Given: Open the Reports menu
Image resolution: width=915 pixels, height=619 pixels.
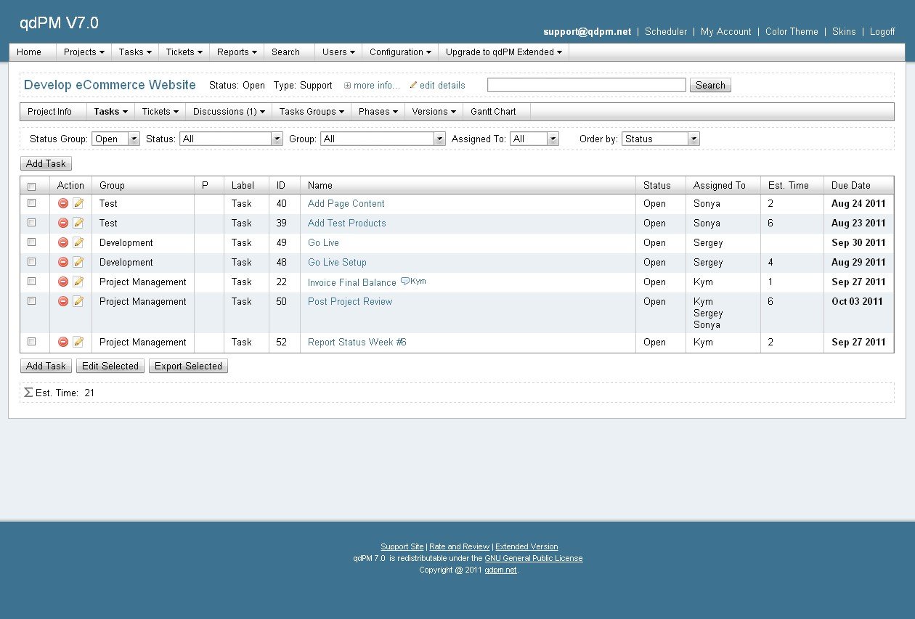Looking at the screenshot, I should [237, 52].
